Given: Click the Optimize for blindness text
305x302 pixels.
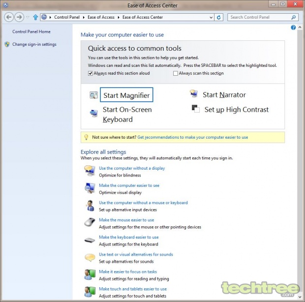Looking at the screenshot, I should [120, 176].
